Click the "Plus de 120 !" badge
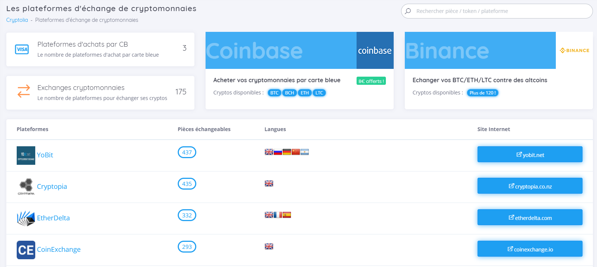This screenshot has width=597, height=267. (x=482, y=93)
